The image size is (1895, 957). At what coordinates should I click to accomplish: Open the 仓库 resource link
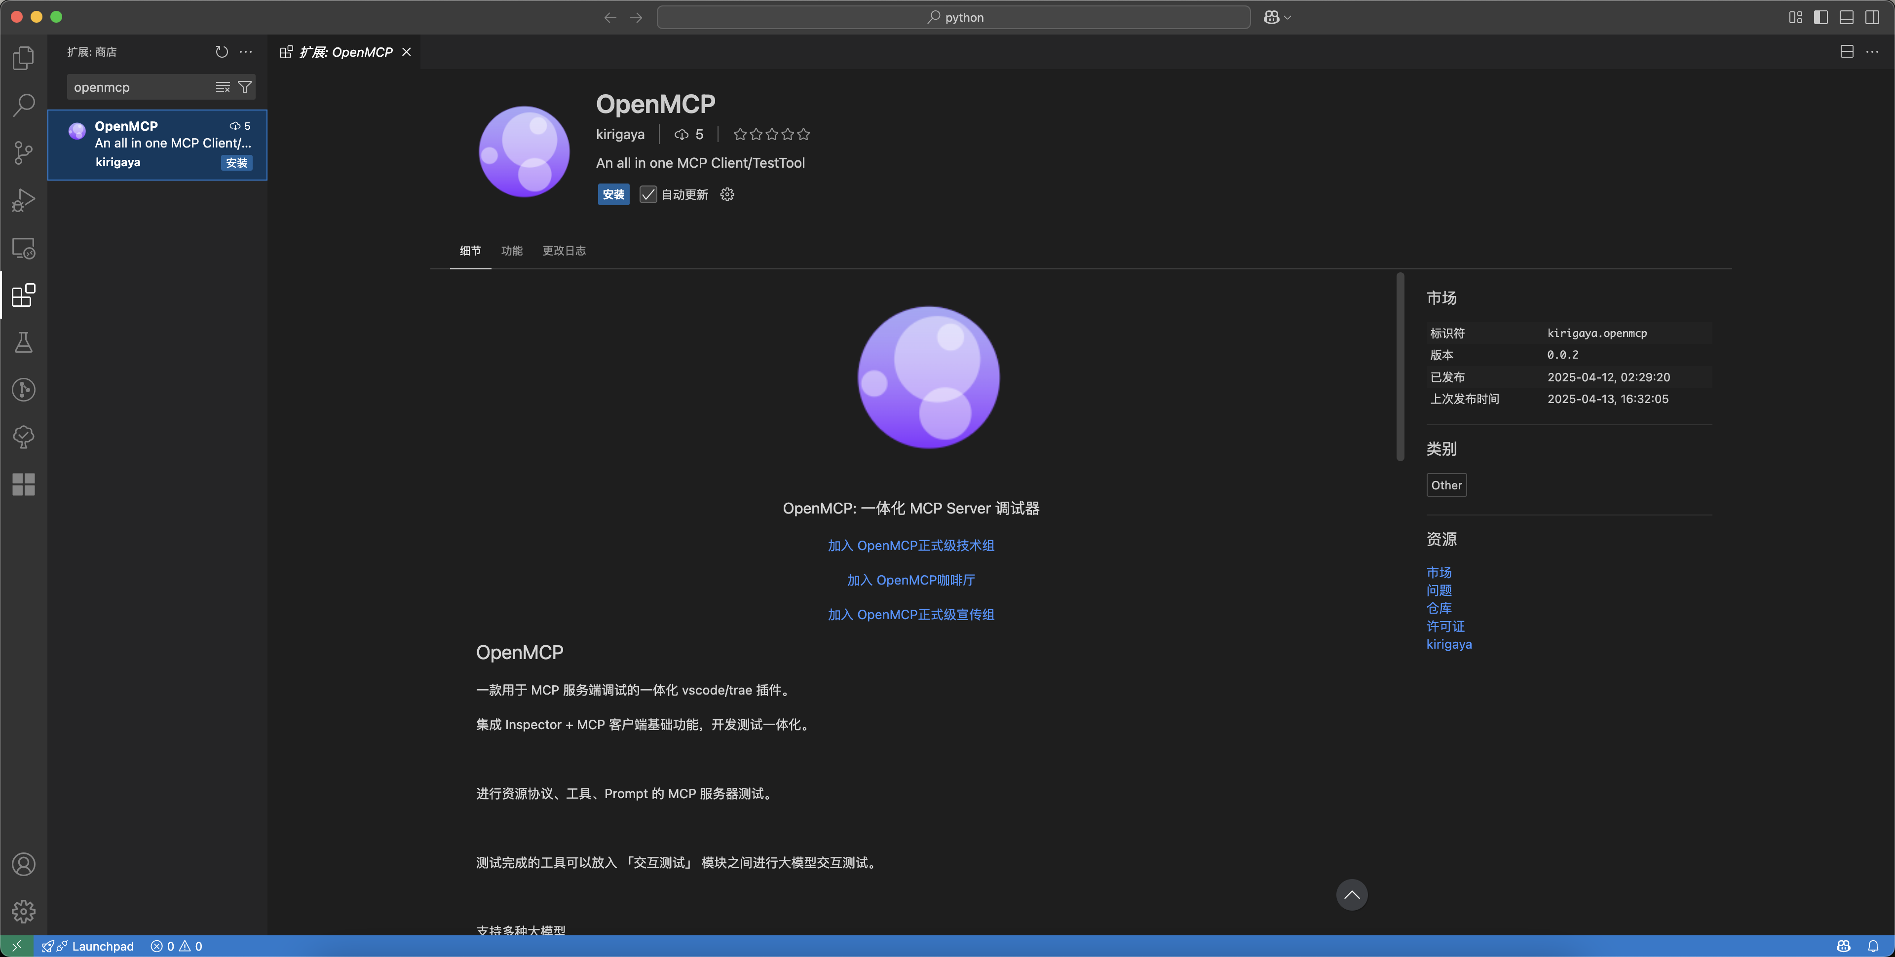coord(1438,608)
